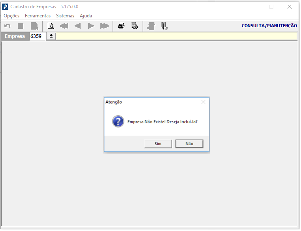This screenshot has height=231, width=301.
Task: Click the save document toolbar icon
Action: (x=34, y=26)
